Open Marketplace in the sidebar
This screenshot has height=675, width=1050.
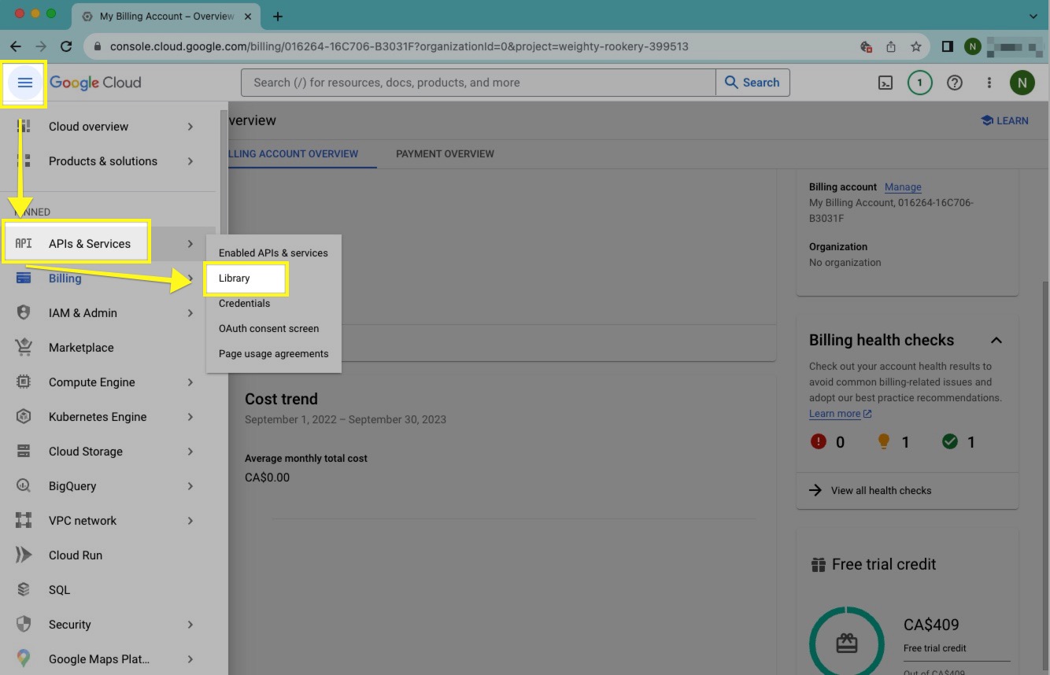click(81, 348)
